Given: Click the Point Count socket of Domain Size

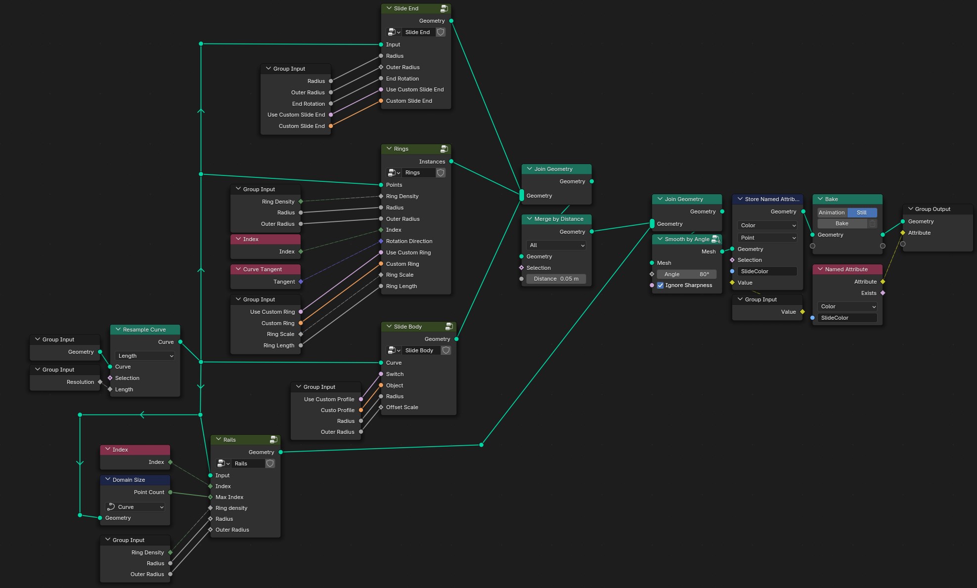Looking at the screenshot, I should (170, 492).
